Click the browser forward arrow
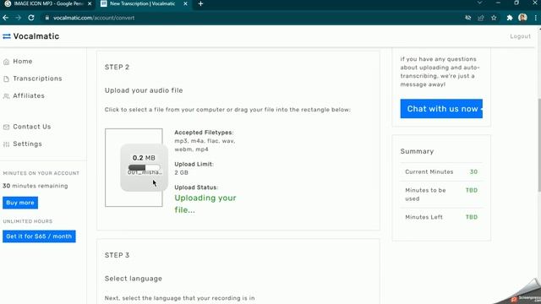541x304 pixels. coord(18,18)
